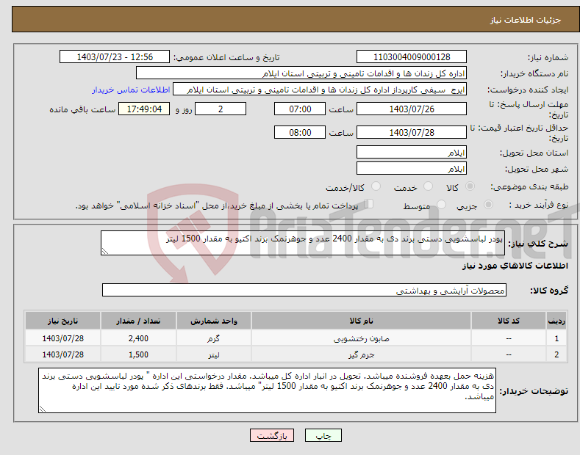The image size is (580, 455).
Task: Click the remaining time field 17:49:04
Action: click(x=144, y=109)
